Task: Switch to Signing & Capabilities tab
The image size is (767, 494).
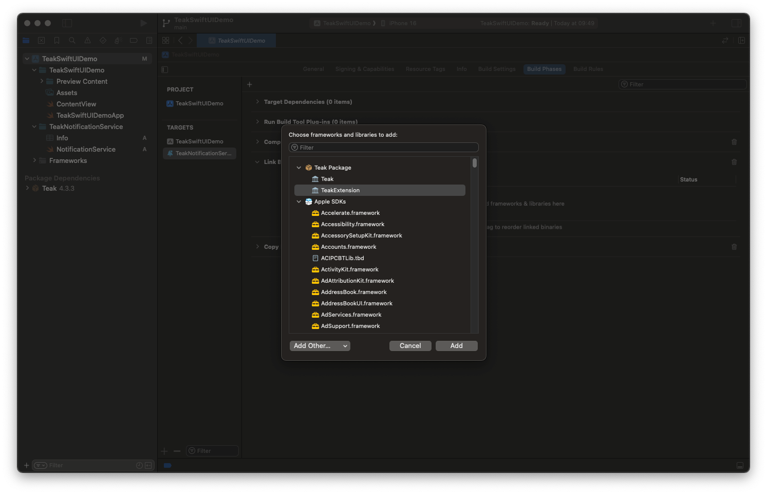Action: click(365, 69)
